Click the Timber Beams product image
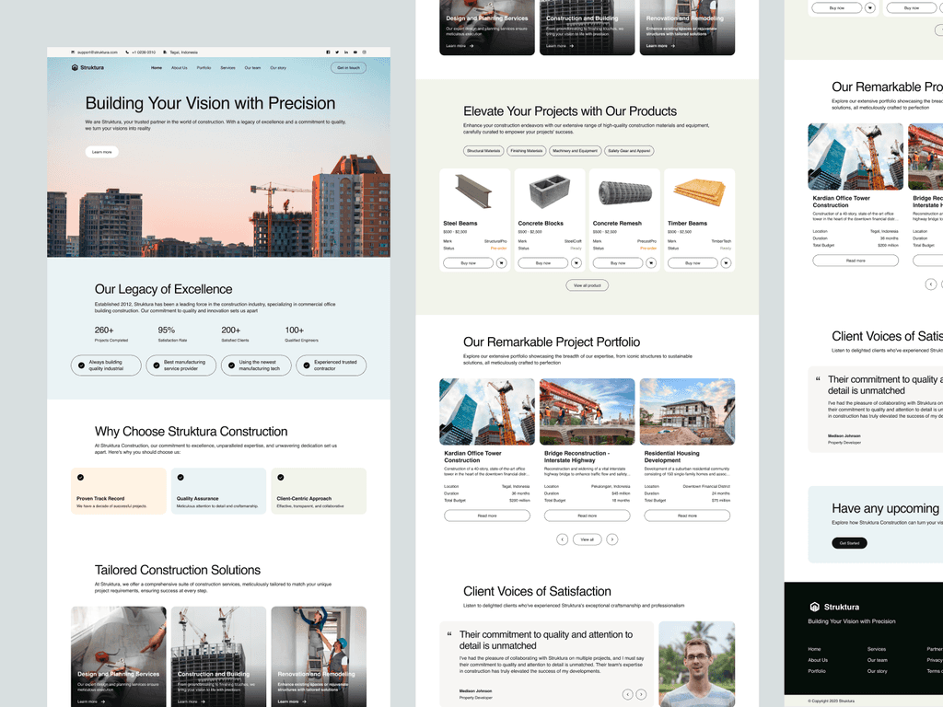The height and width of the screenshot is (707, 943). (700, 192)
